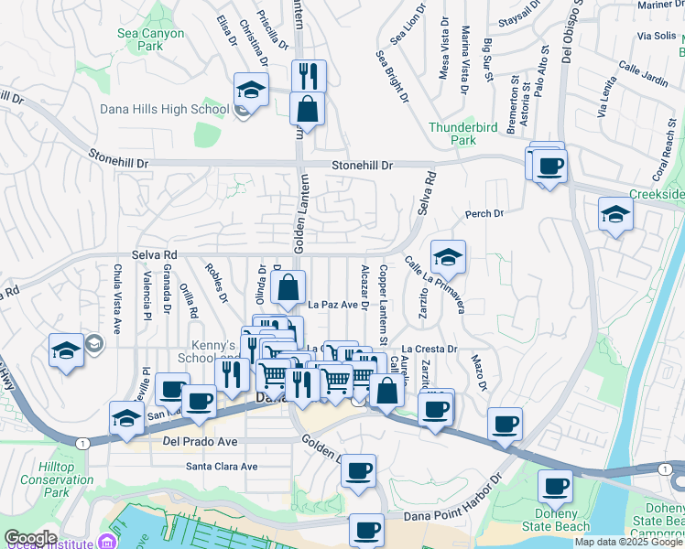The width and height of the screenshot is (685, 549).
Task: Select the shopping bag marker above La Paz Ave
Action: [288, 287]
